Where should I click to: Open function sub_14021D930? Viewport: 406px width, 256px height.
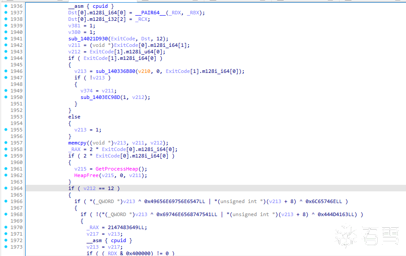click(88, 39)
